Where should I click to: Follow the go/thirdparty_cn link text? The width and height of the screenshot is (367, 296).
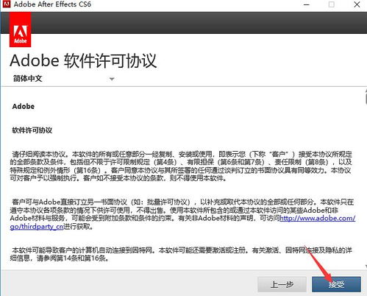pos(37,227)
